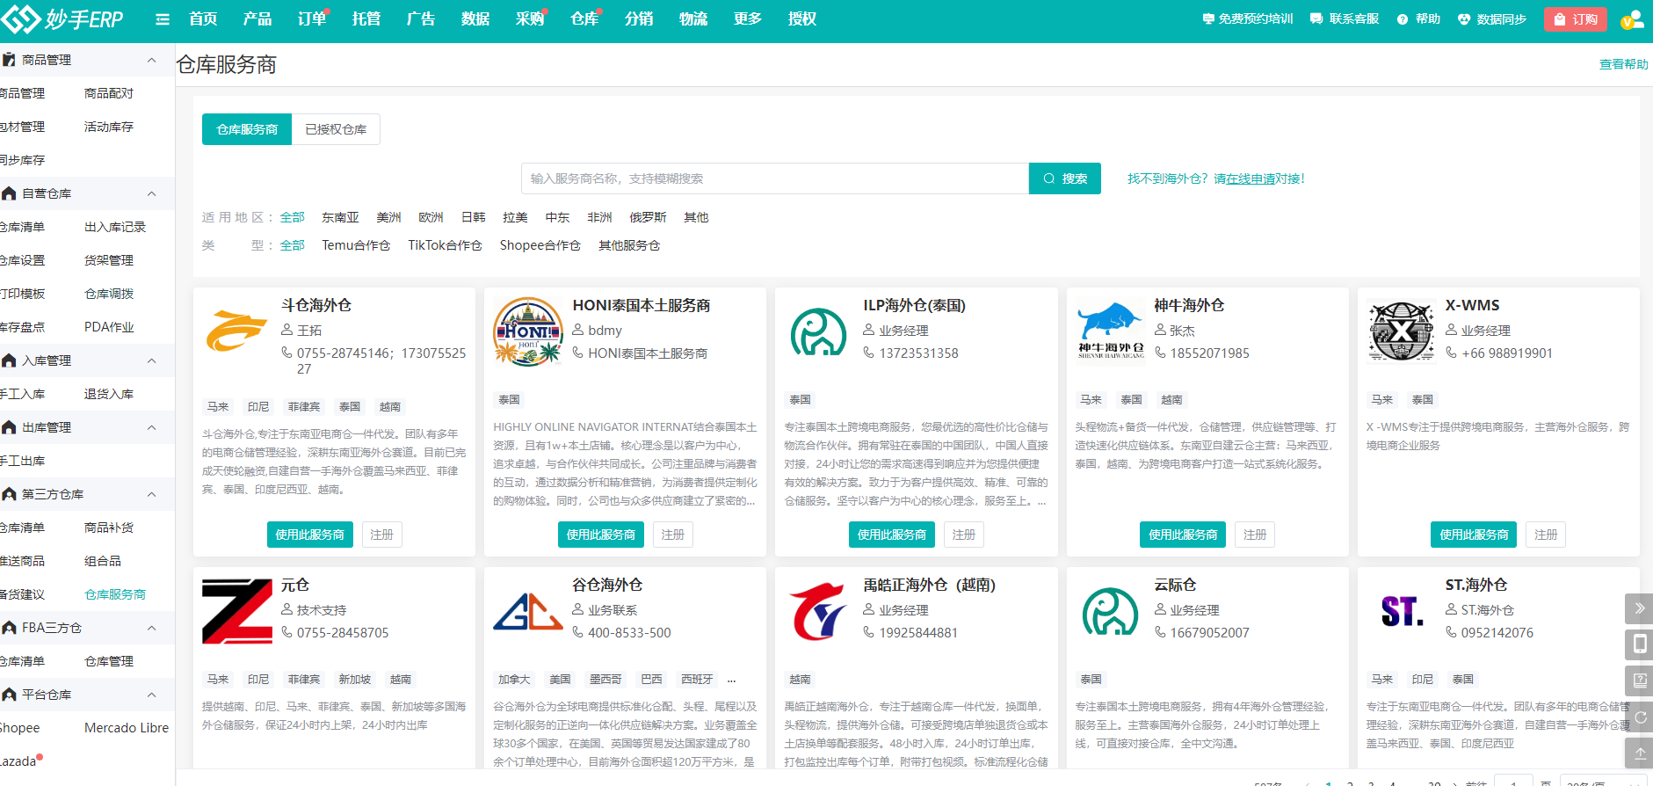
Task: Click the 搜索 search button
Action: click(x=1065, y=178)
